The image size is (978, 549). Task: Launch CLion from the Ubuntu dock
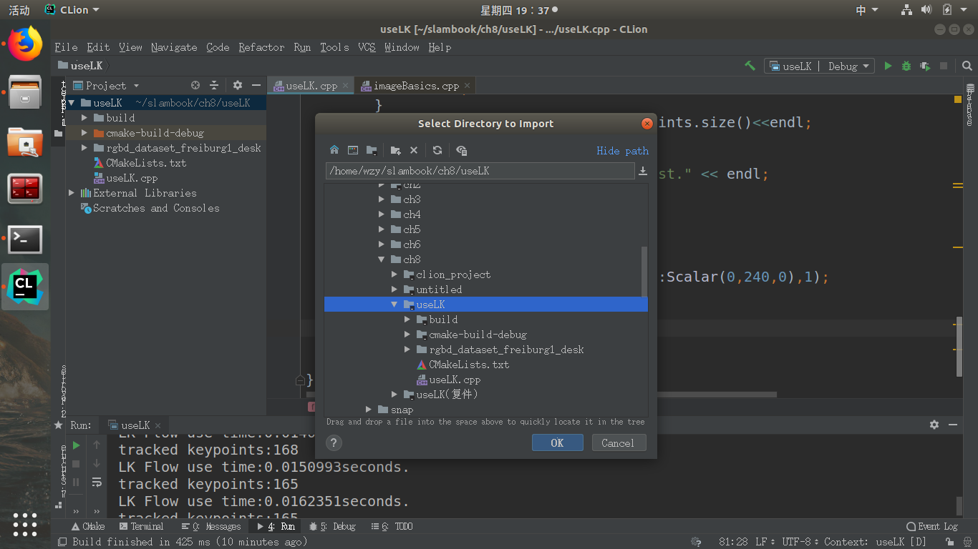click(24, 287)
